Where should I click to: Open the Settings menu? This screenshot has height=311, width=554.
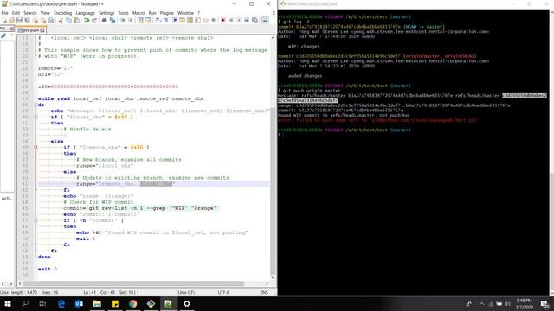(x=106, y=13)
